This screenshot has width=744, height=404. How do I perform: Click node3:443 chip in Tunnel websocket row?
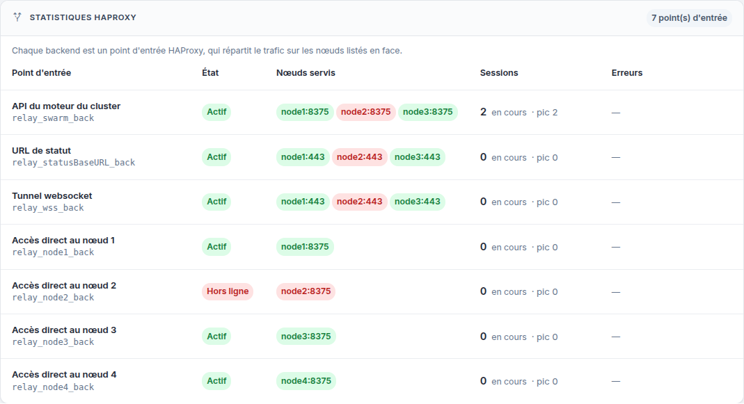[x=418, y=202]
